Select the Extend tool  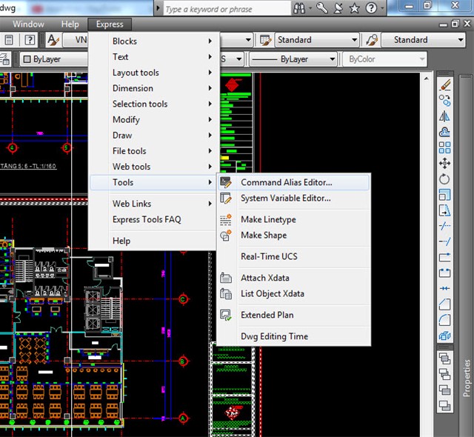444,241
